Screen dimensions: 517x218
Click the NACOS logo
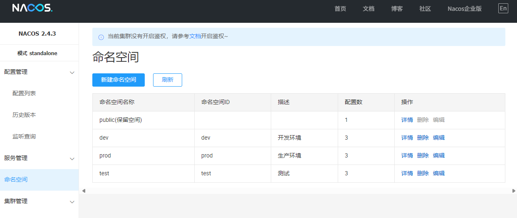tap(32, 8)
